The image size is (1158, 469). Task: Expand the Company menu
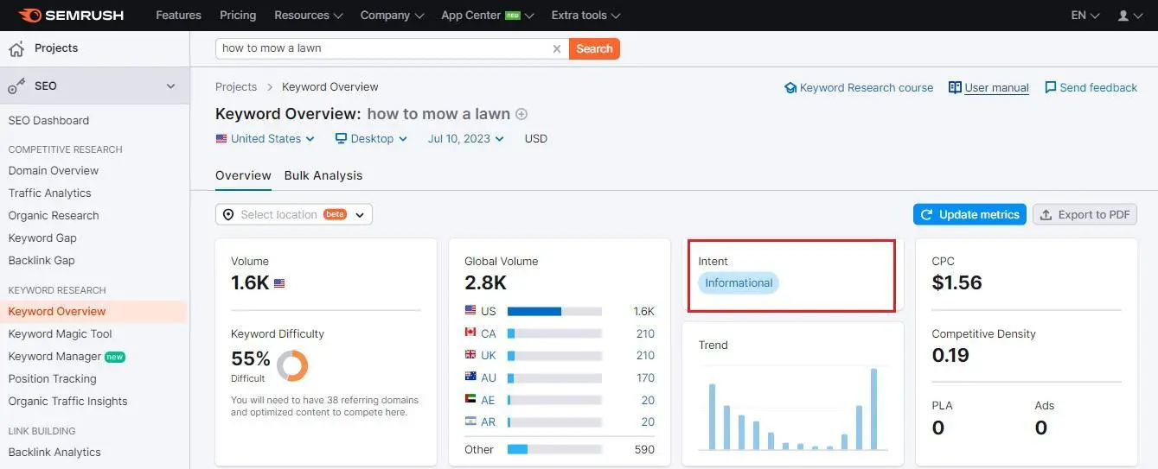[x=392, y=15]
